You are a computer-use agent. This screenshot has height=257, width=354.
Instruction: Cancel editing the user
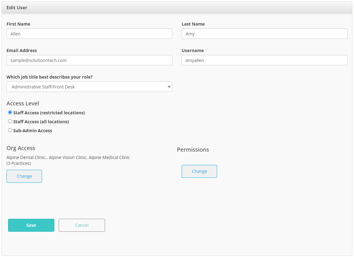(82, 225)
